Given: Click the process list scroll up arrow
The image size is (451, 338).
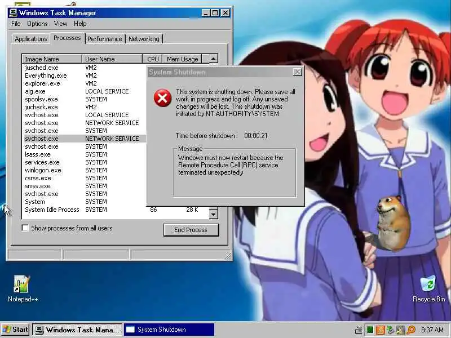Looking at the screenshot, I should point(213,59).
